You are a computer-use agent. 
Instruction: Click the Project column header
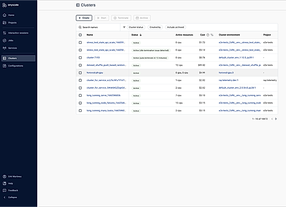267,35
